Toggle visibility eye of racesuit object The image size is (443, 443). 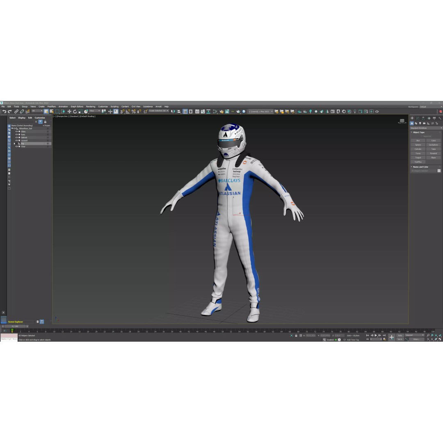pos(17,140)
